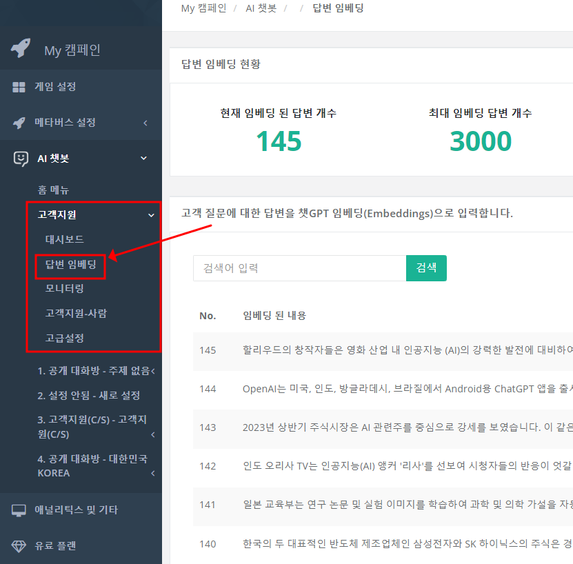The width and height of the screenshot is (573, 564).
Task: Click the AI 챗봇 breadcrumb link
Action: tap(258, 8)
